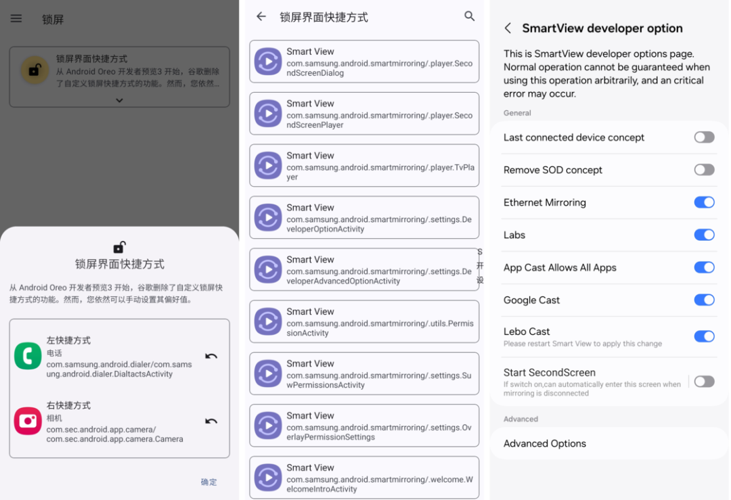This screenshot has width=731, height=500.
Task: Turn off Labs switch
Action: 704,235
